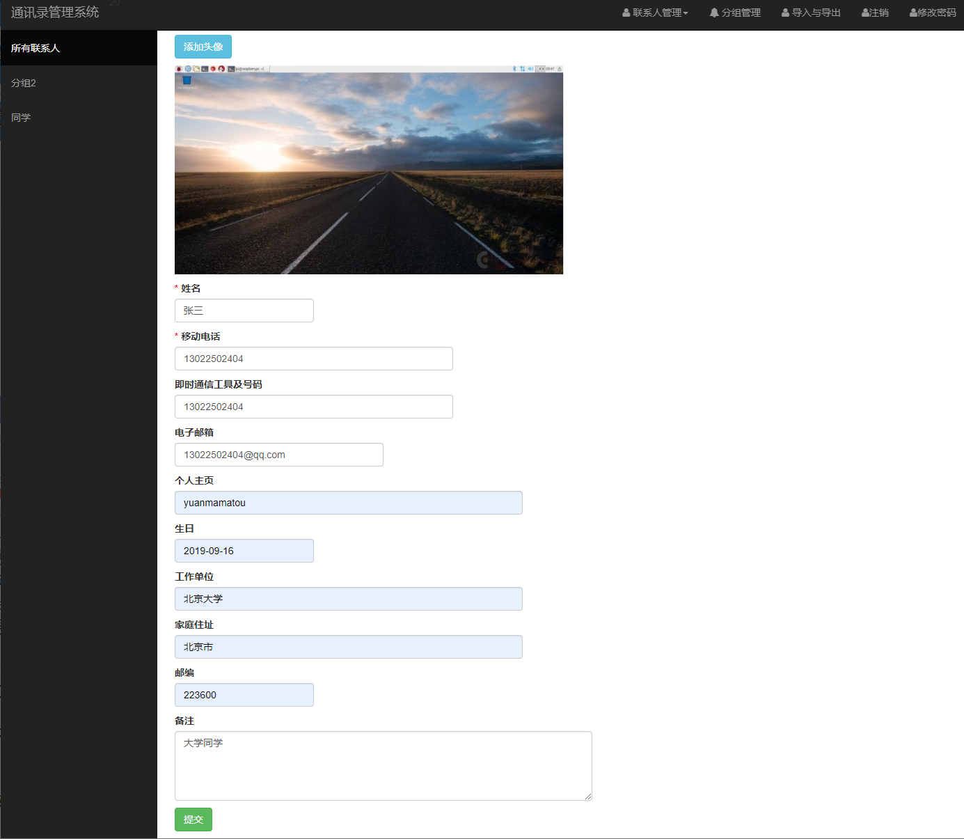
Task: Click into the 移动电话 field
Action: tap(313, 359)
